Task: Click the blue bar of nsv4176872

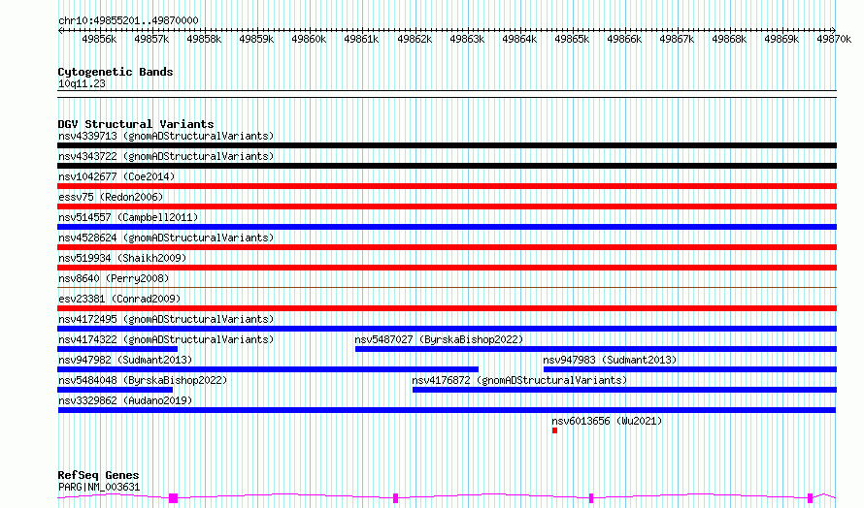Action: point(624,390)
